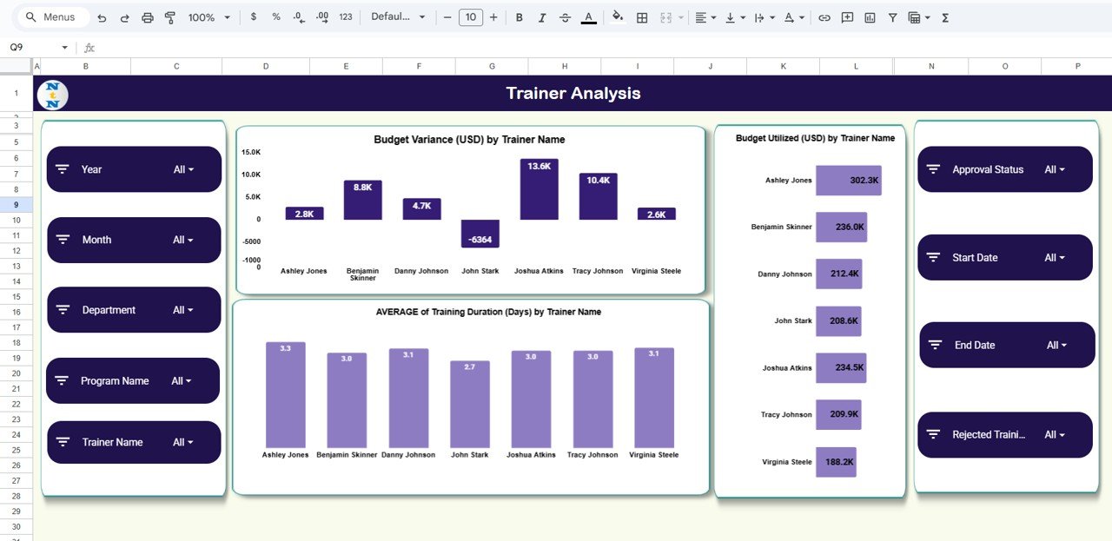The height and width of the screenshot is (541, 1112).
Task: Click the Print icon
Action: [x=148, y=17]
